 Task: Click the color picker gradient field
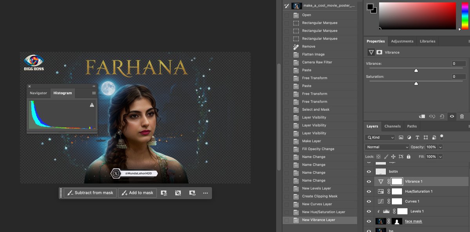pos(418,16)
